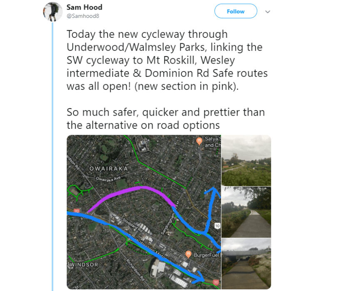Click the route 10 highway shield
346x291 pixels.
(x=217, y=226)
